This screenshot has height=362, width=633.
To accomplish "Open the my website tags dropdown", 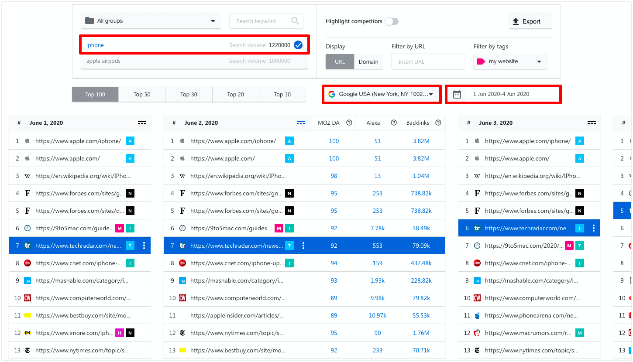I will (x=510, y=61).
